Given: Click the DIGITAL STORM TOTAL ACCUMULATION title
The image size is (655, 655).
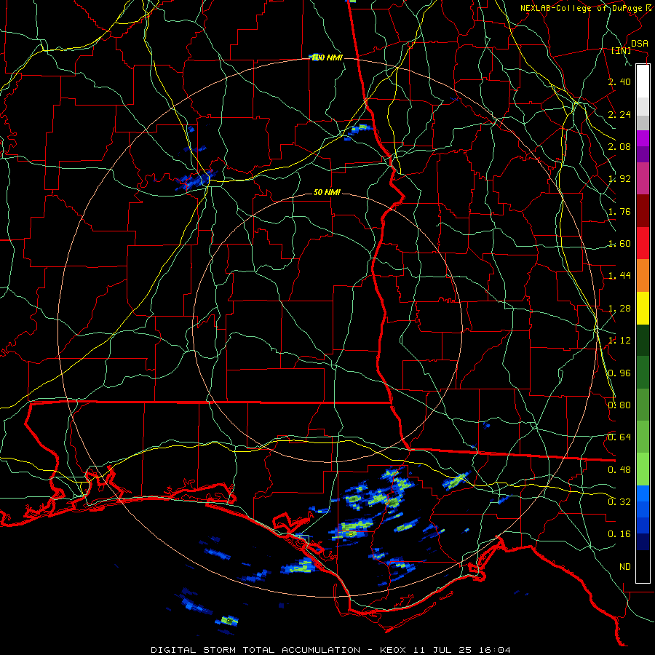Looking at the screenshot, I should click(x=255, y=650).
